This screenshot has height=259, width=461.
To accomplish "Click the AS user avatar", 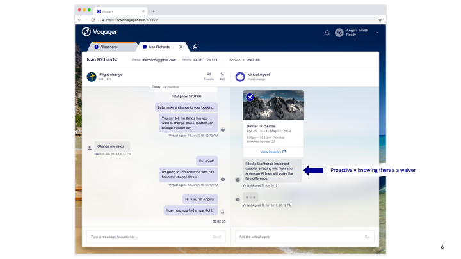I will click(x=339, y=33).
